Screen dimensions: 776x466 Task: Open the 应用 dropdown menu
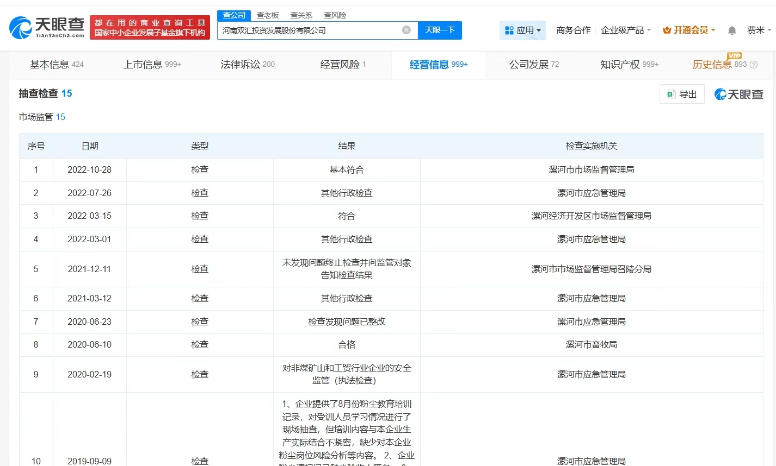pos(523,30)
